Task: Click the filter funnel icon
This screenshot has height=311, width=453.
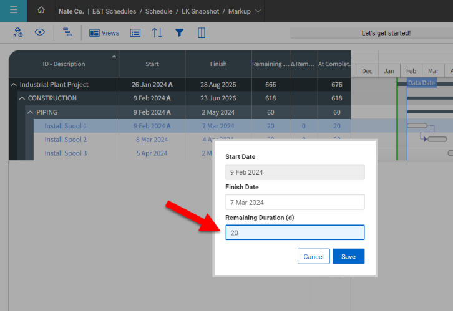Action: [x=179, y=33]
